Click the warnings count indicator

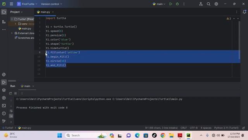229,19
